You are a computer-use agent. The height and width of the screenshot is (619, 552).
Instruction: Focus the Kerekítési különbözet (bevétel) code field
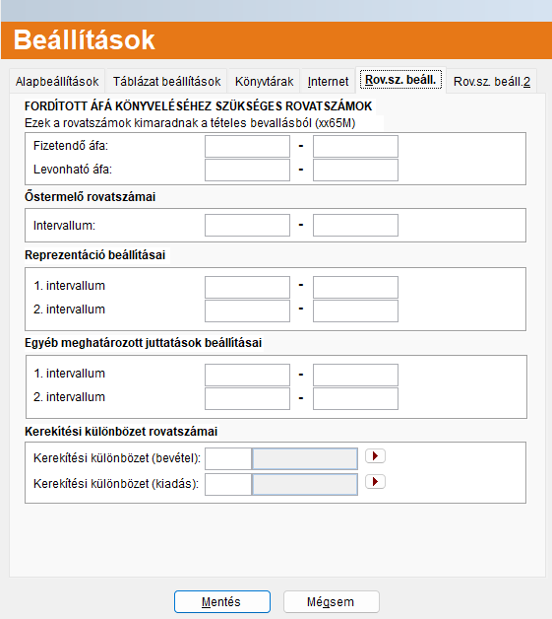click(x=228, y=458)
